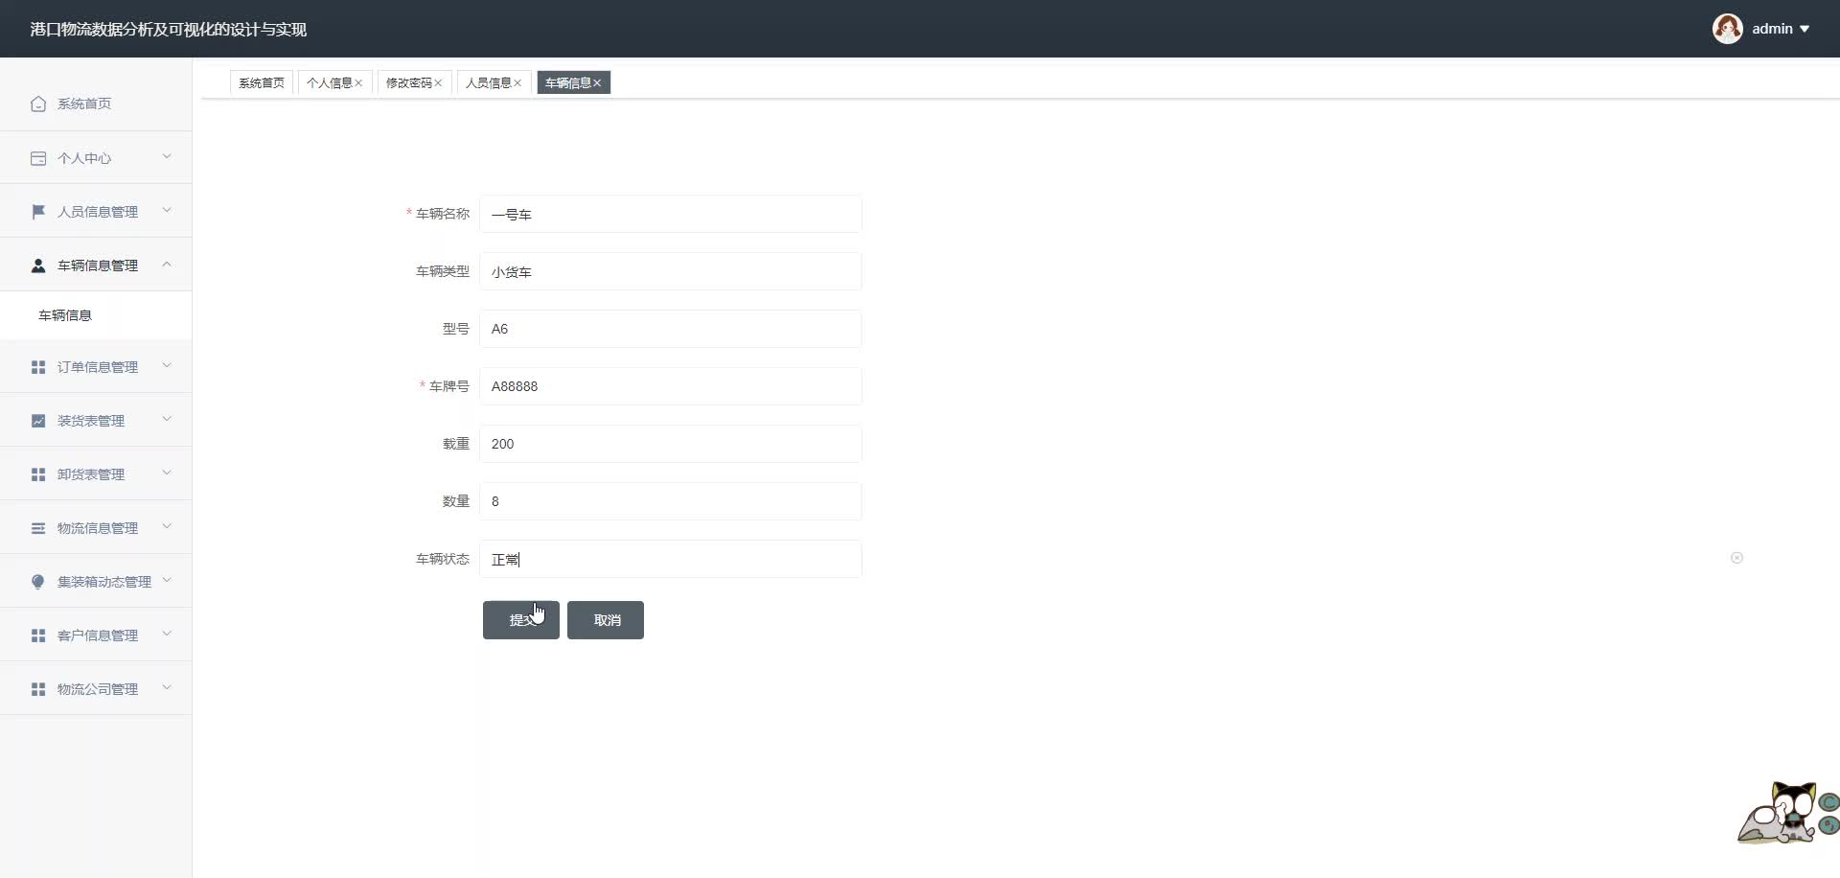The height and width of the screenshot is (878, 1840).
Task: Switch to the 系统首页 tab
Action: [262, 83]
